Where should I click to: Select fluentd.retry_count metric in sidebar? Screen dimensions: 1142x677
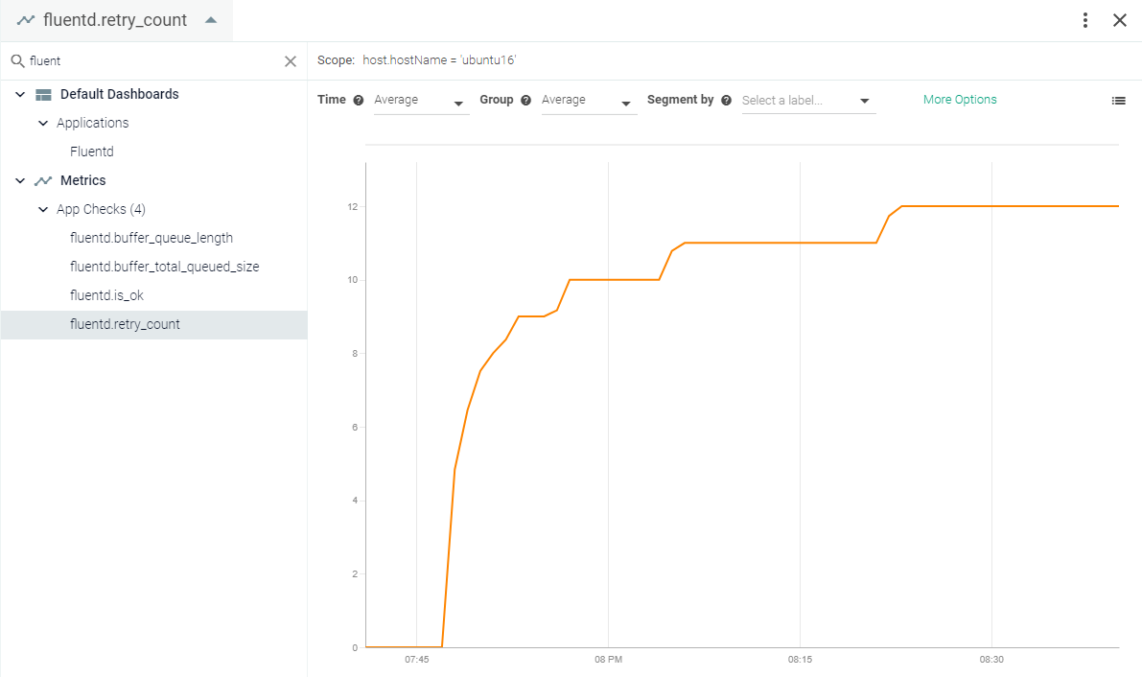153,324
